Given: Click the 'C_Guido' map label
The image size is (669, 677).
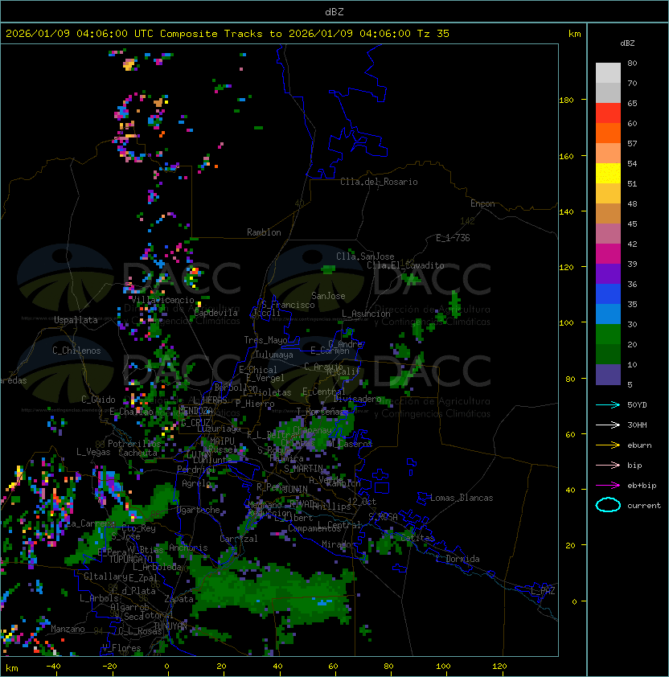Looking at the screenshot, I should tap(98, 400).
